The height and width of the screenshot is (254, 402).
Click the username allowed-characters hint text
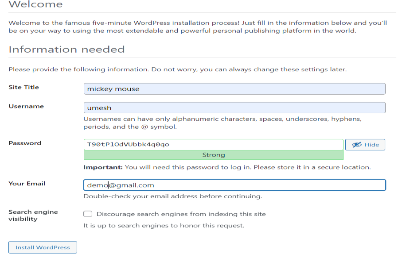222,123
